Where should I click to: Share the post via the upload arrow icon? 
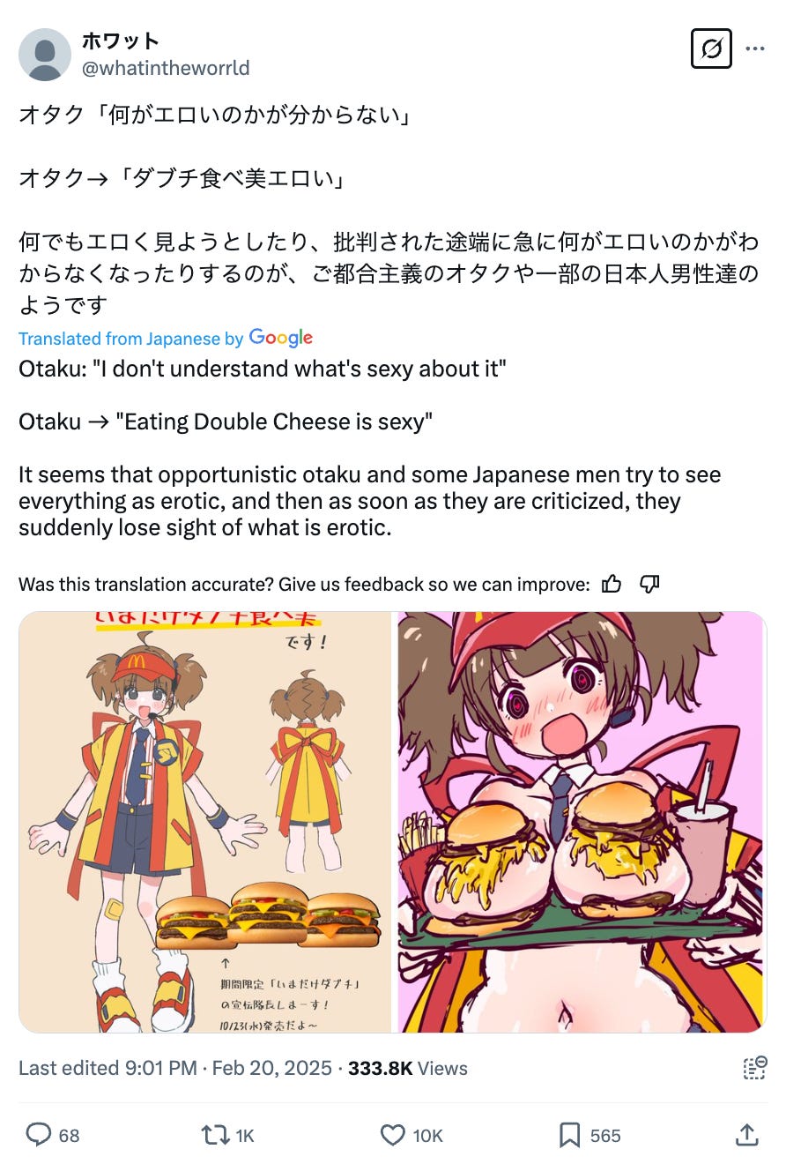[746, 1134]
